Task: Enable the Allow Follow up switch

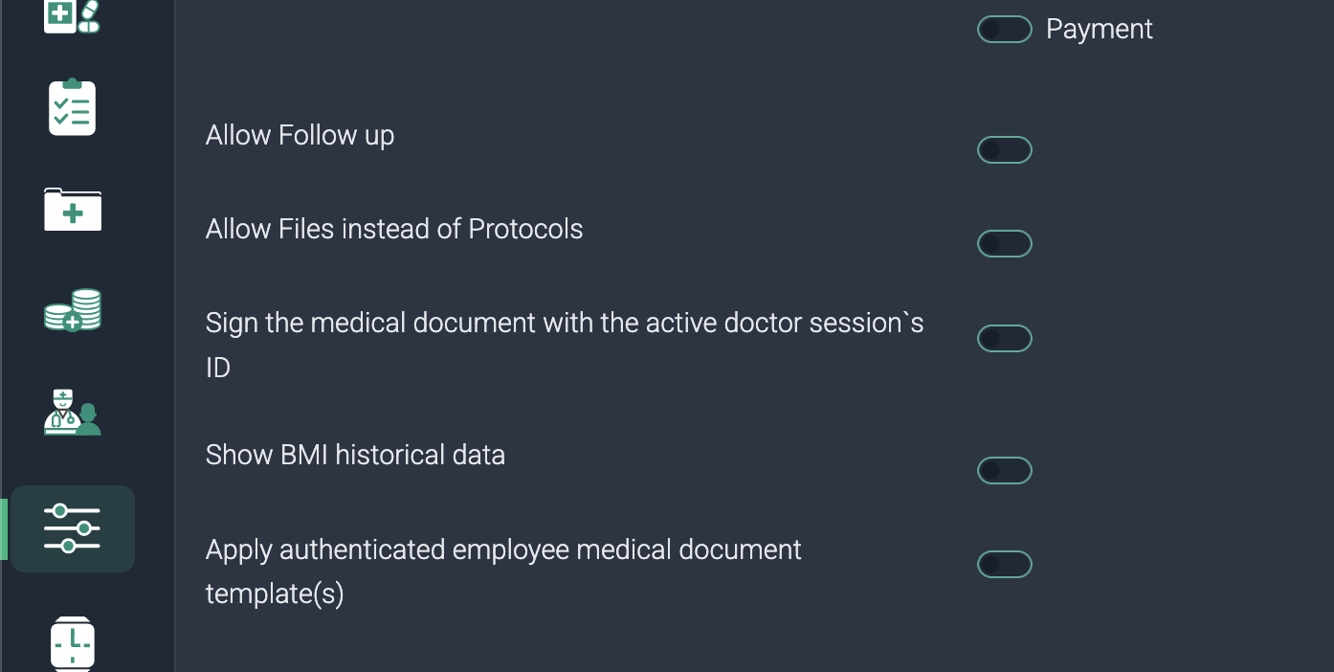Action: coord(1004,150)
